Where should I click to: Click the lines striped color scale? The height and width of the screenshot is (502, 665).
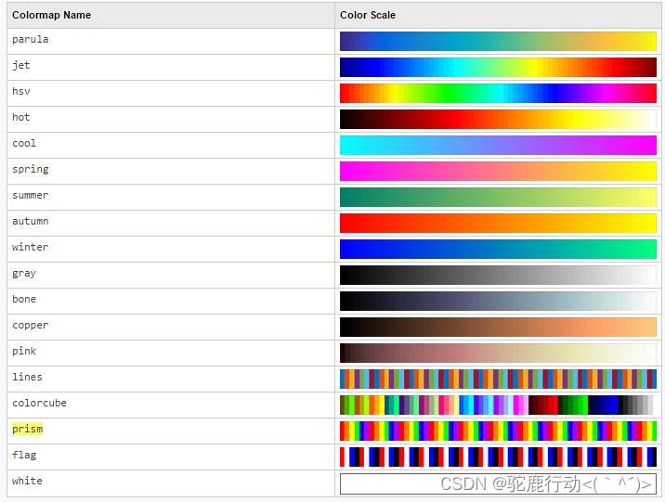pos(498,380)
